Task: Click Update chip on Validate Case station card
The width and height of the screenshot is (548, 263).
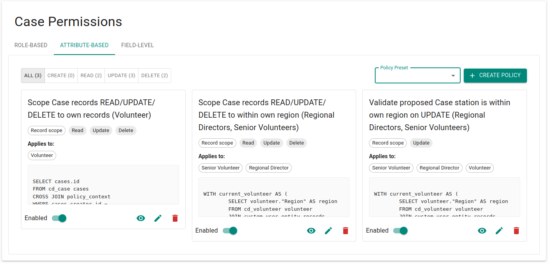Action: point(421,143)
